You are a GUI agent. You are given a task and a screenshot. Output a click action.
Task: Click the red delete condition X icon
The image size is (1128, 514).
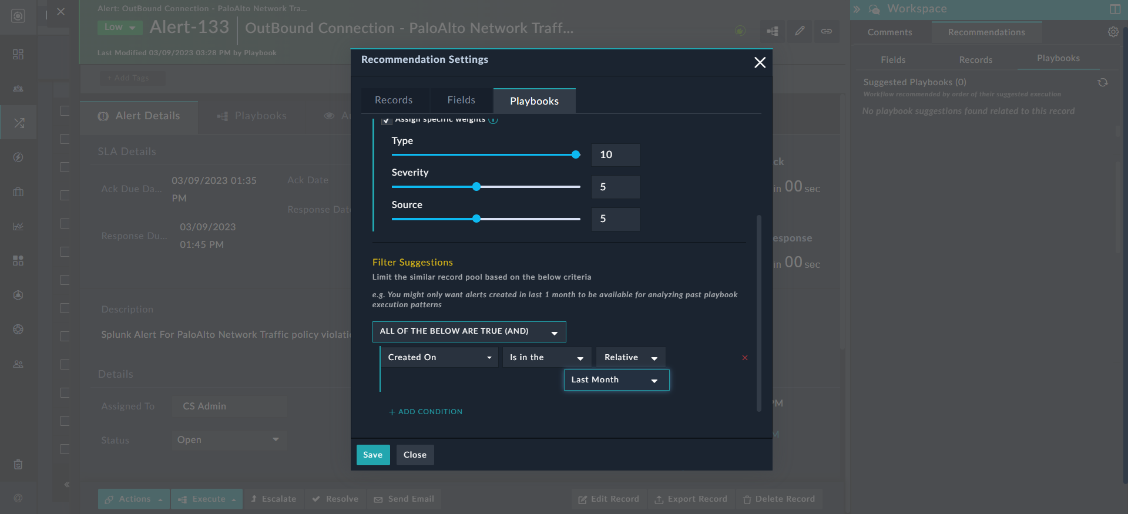(x=744, y=358)
